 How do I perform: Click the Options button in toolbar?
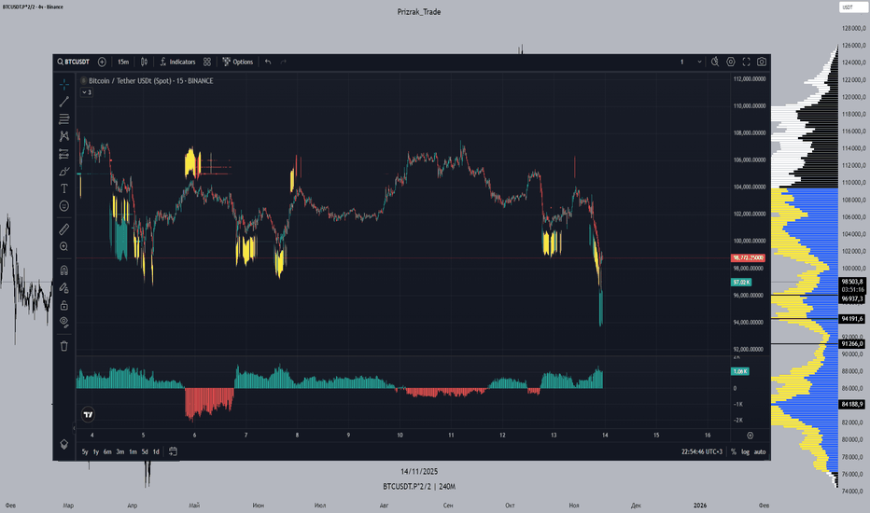coord(237,62)
